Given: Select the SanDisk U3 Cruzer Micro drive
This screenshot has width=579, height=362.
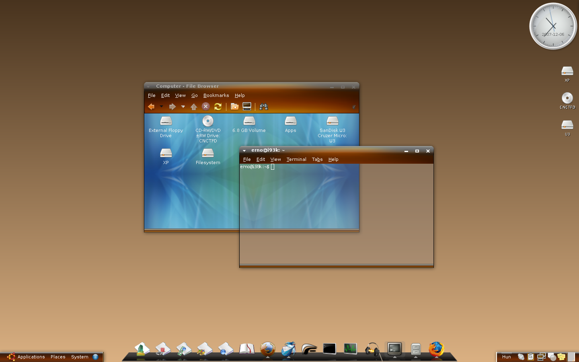Looking at the screenshot, I should pos(333,129).
